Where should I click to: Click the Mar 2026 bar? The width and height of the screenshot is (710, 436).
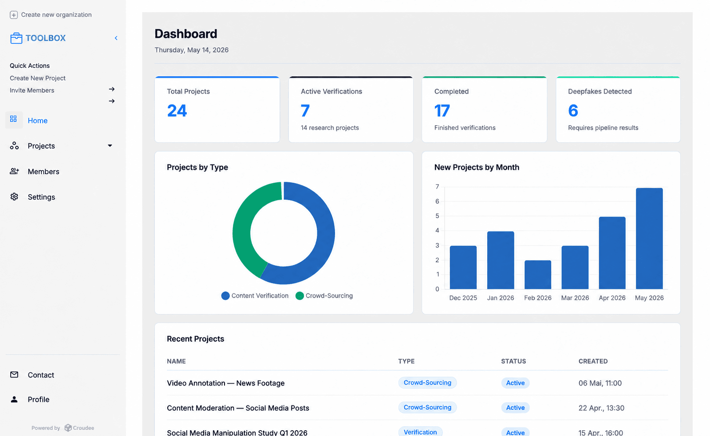pos(575,267)
